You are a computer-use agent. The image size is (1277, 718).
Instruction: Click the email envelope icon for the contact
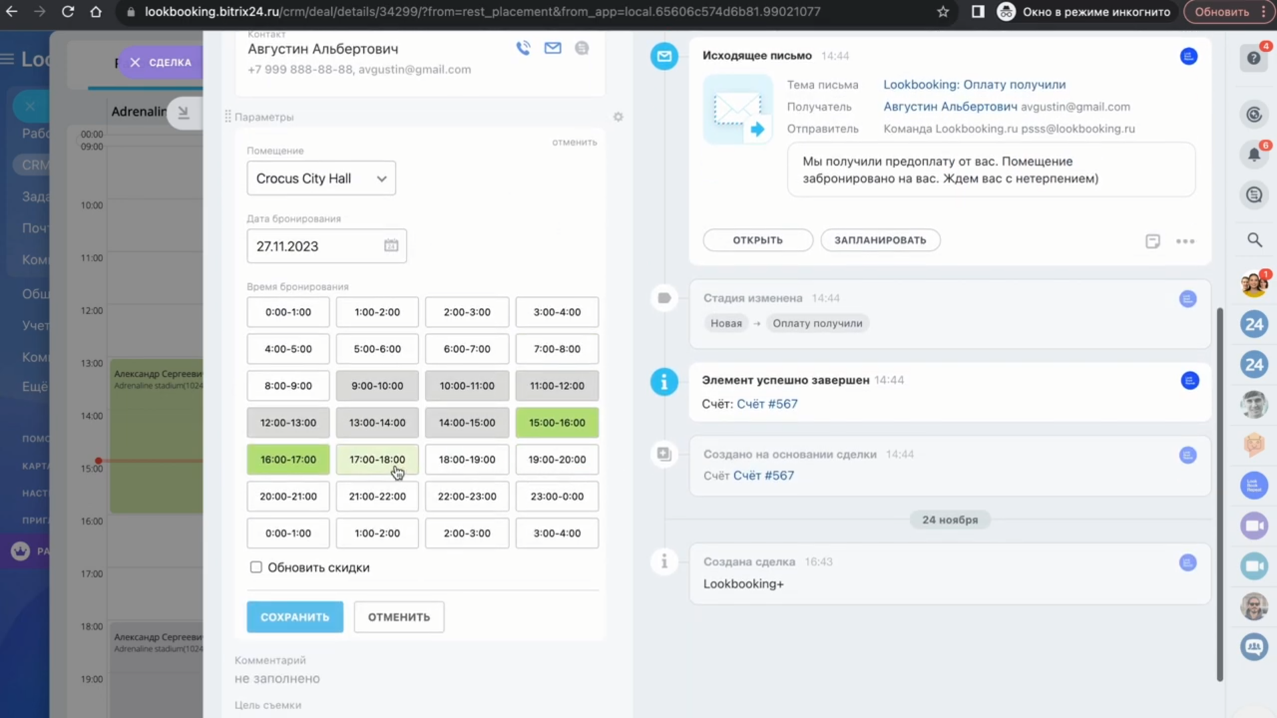coord(553,48)
